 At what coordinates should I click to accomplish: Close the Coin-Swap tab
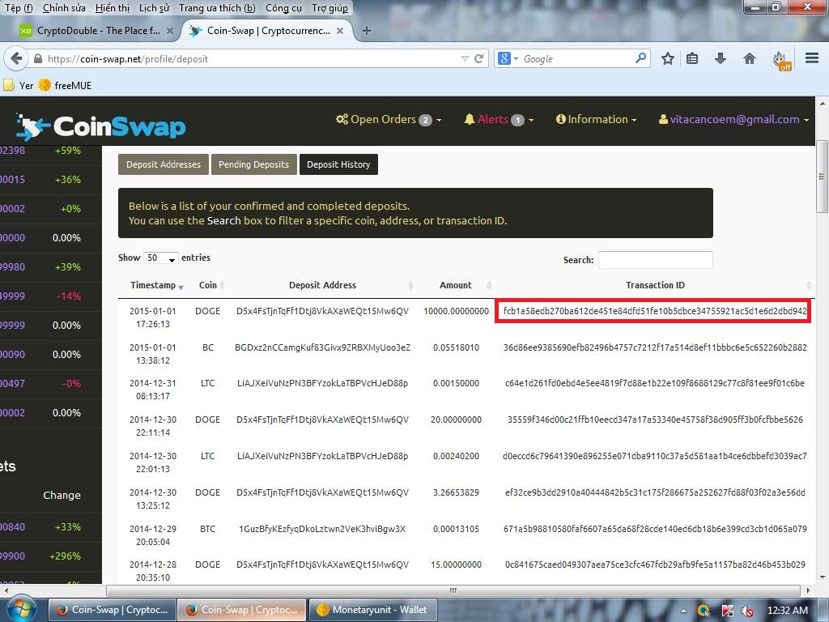340,31
